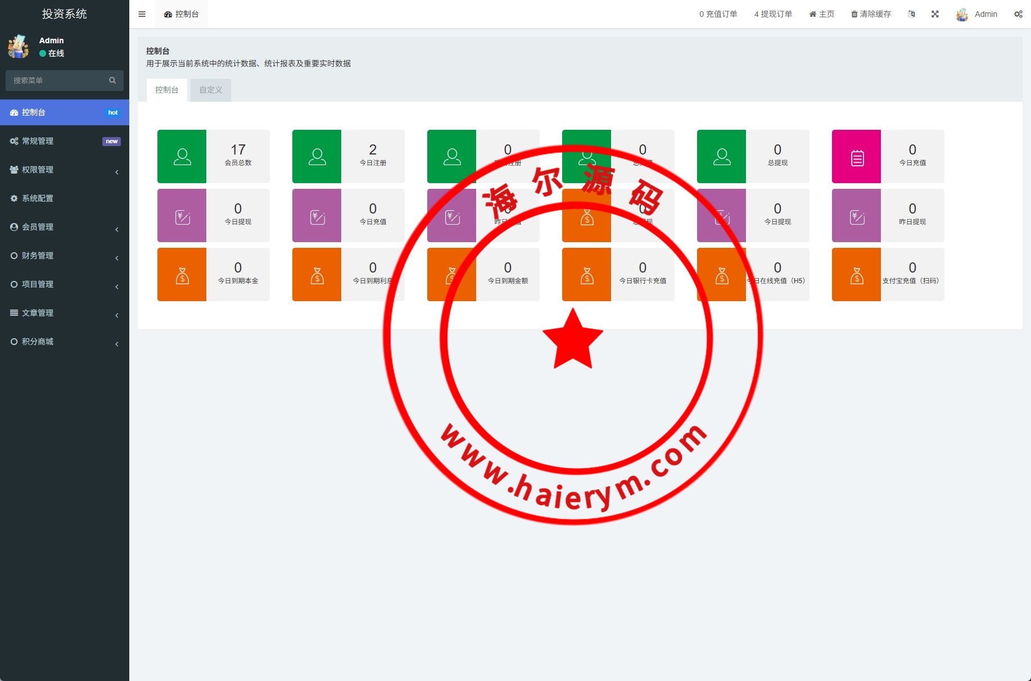Click the pink clipboard icon for 今日充值
The image size is (1031, 681).
(856, 156)
